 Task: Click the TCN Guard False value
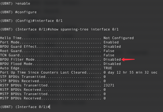(x=109, y=55)
